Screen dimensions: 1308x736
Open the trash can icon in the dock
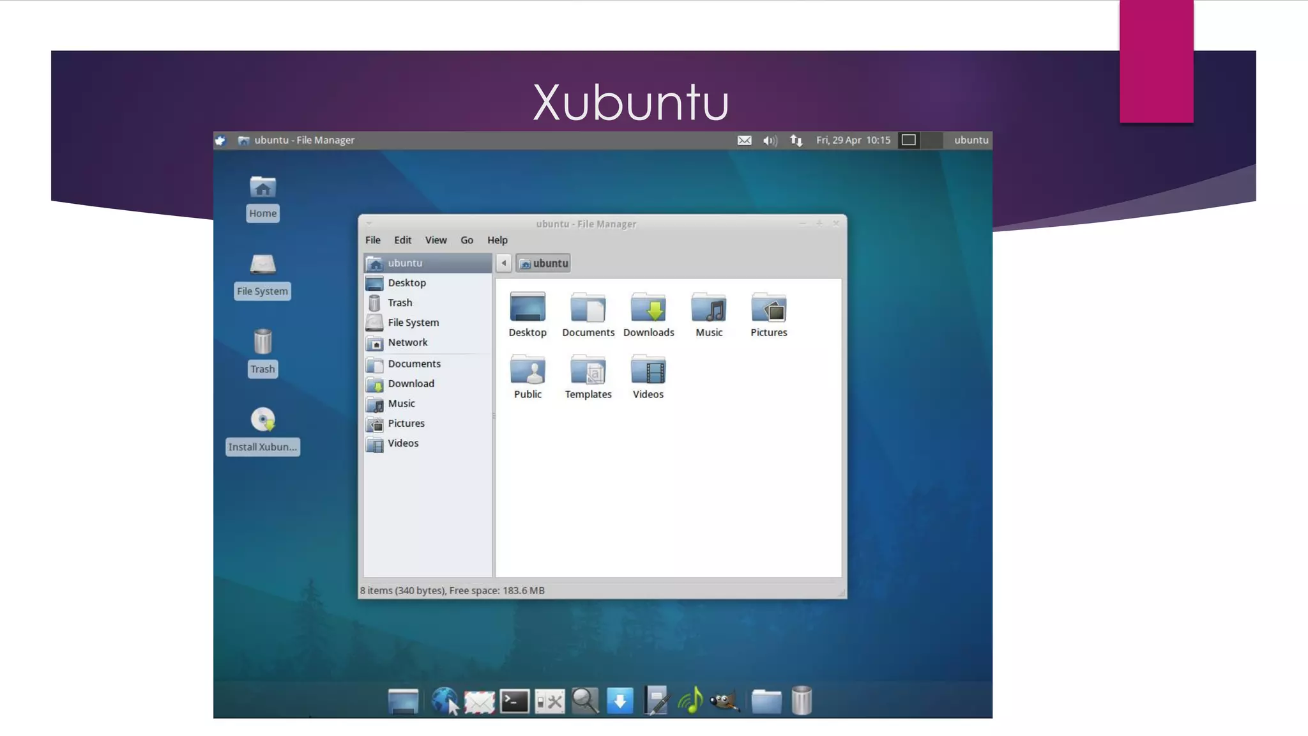[x=802, y=700]
